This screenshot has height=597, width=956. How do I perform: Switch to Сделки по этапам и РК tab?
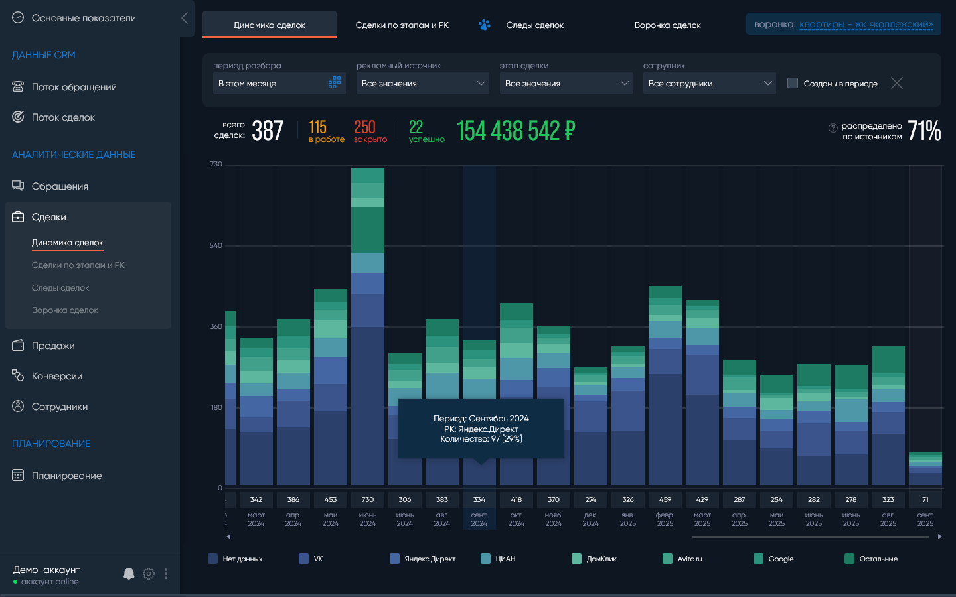click(402, 25)
